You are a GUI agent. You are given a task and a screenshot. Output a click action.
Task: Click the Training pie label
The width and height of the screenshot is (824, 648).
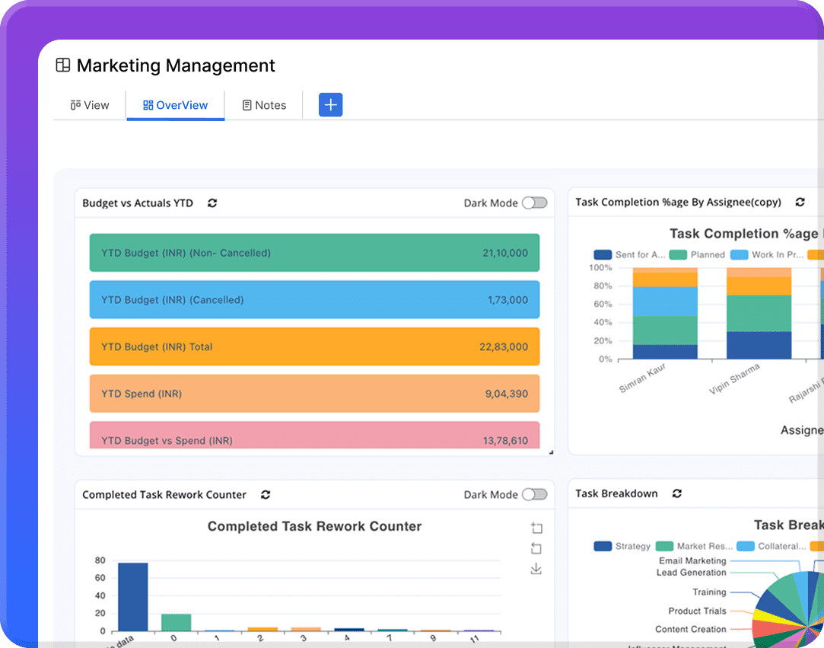709,592
